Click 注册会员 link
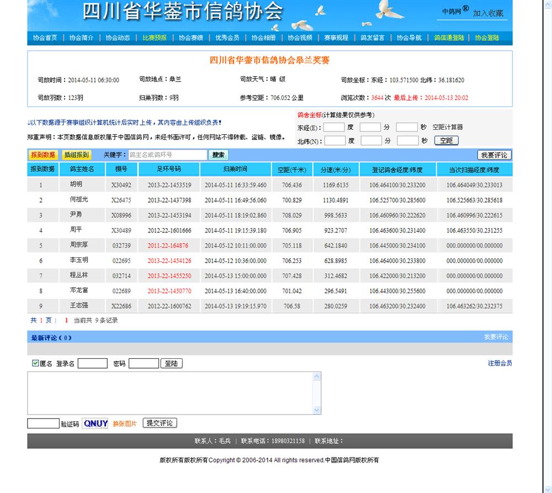The height and width of the screenshot is (493, 552). [x=500, y=363]
